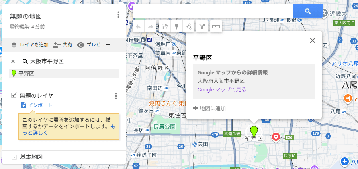
Task: Click the redo arrow in the toolbar
Action: point(150,26)
